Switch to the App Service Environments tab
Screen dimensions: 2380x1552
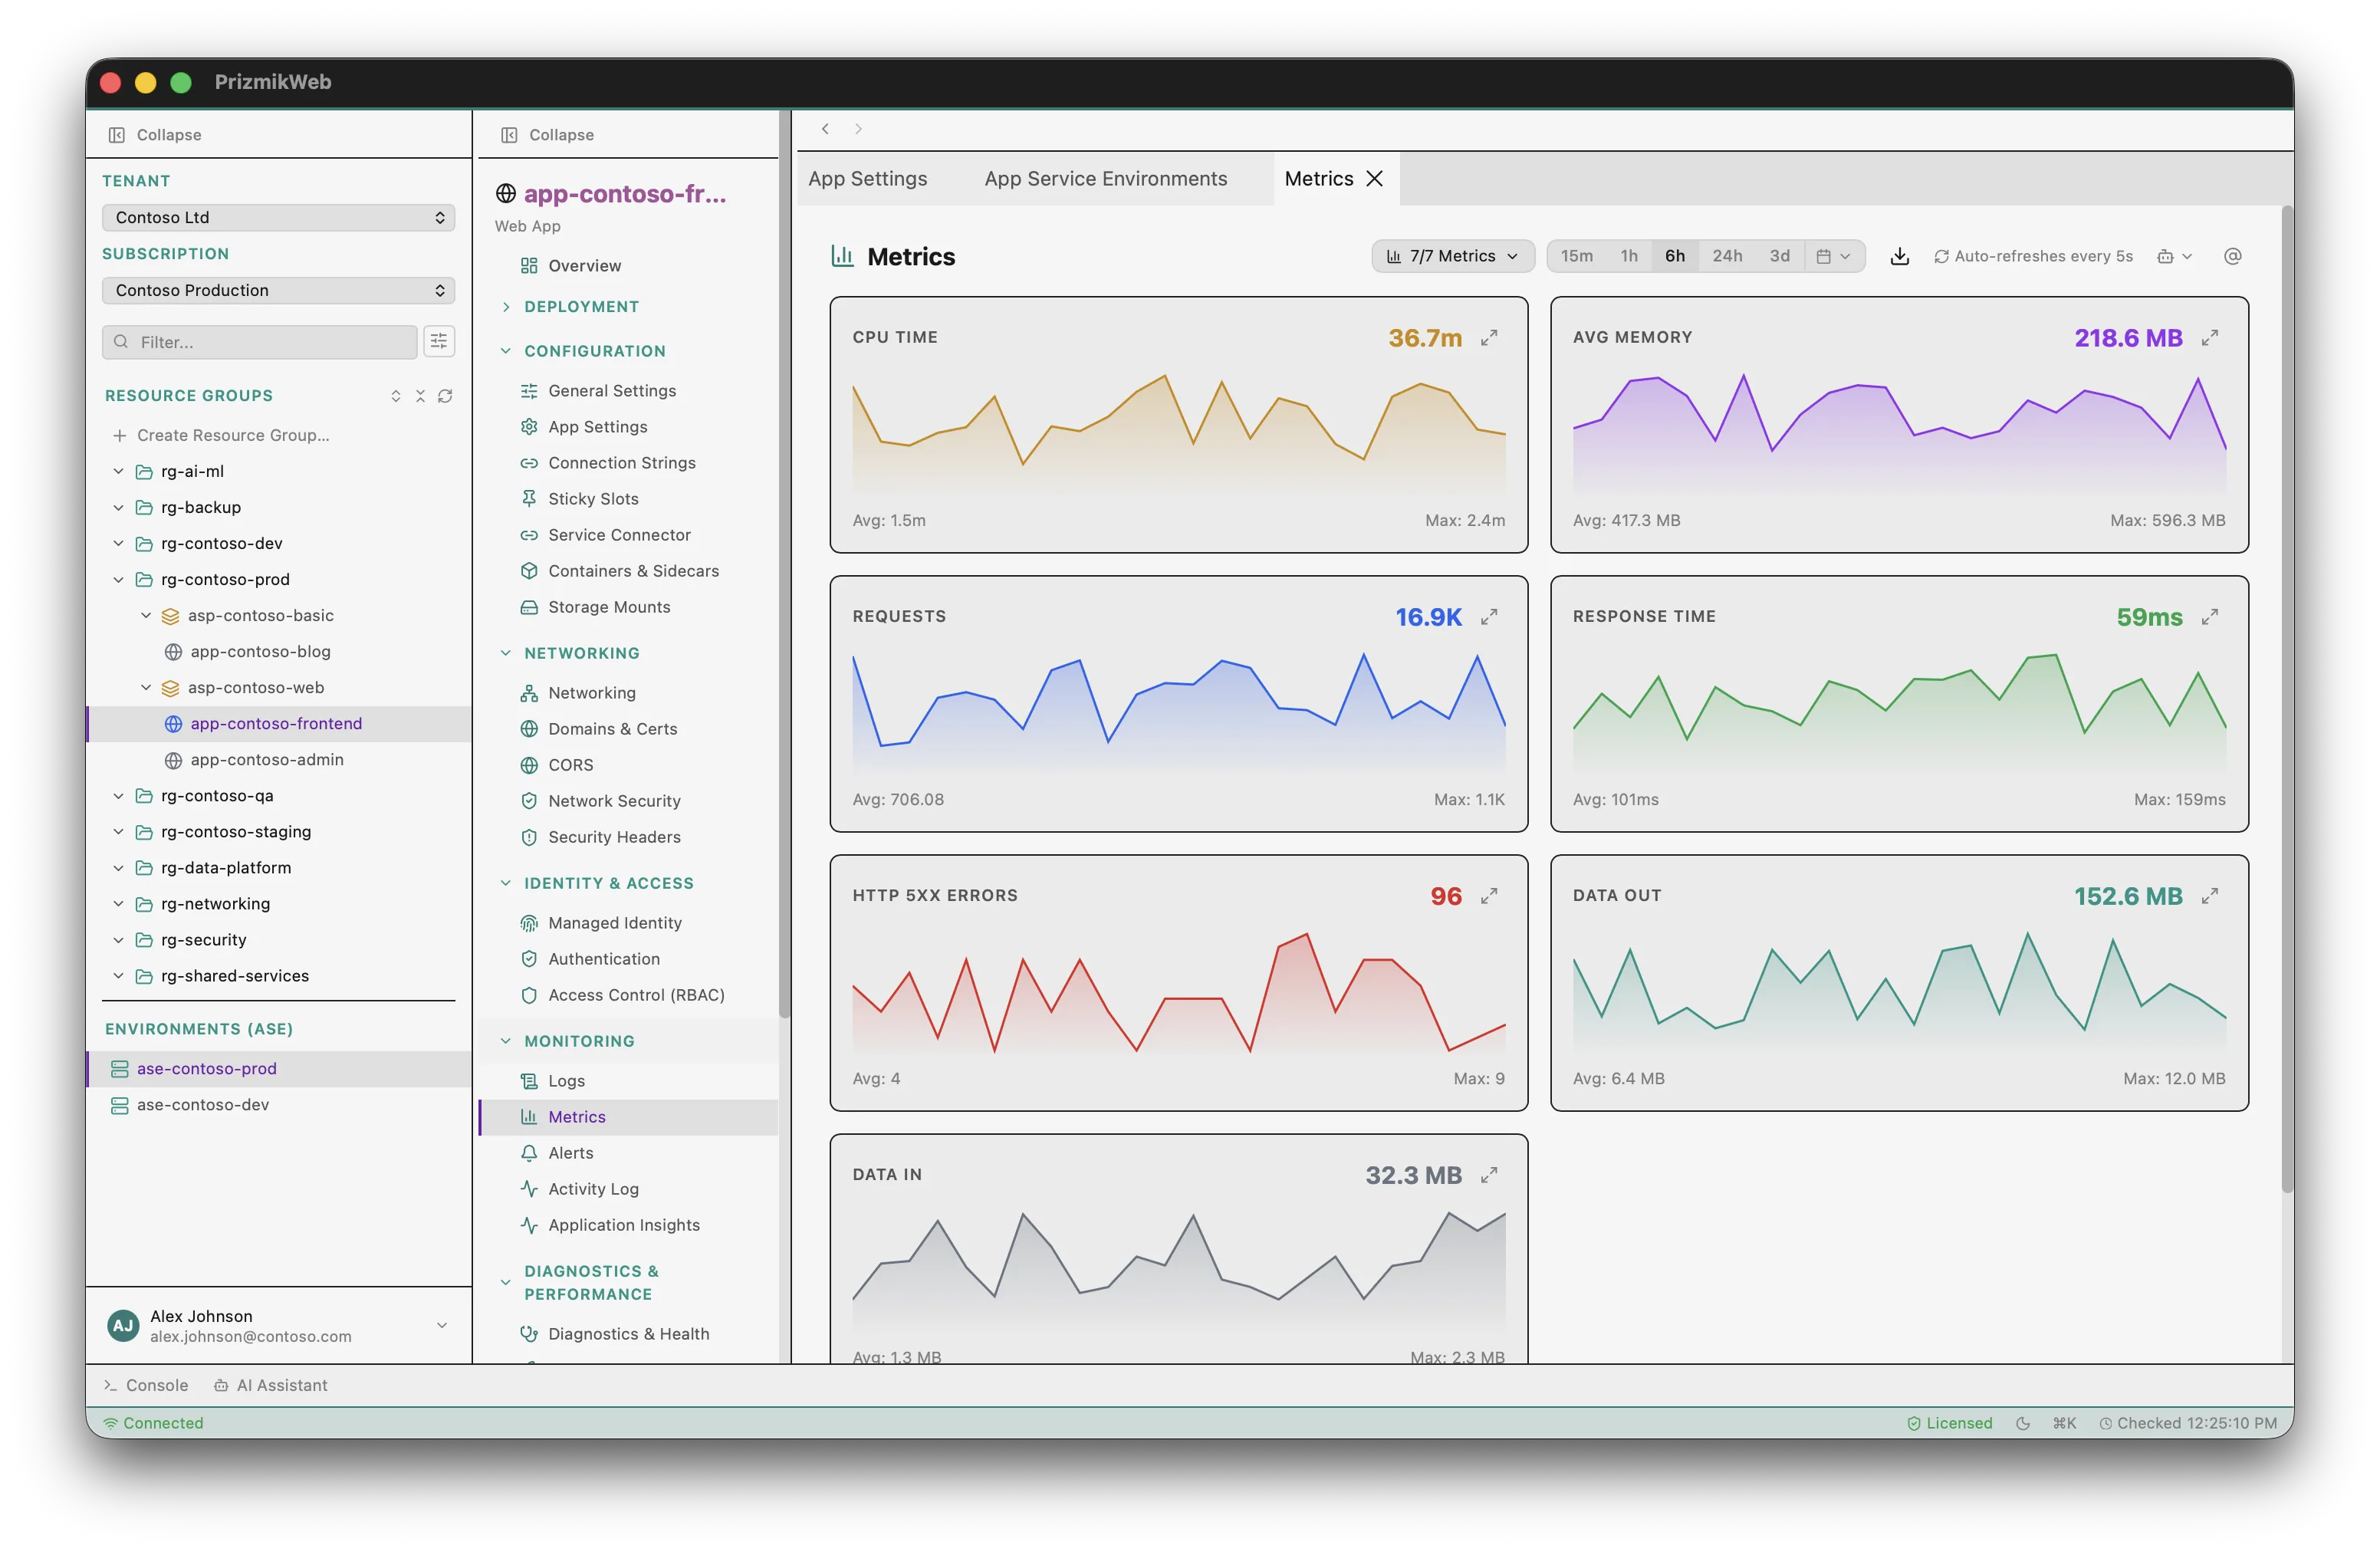click(1105, 178)
